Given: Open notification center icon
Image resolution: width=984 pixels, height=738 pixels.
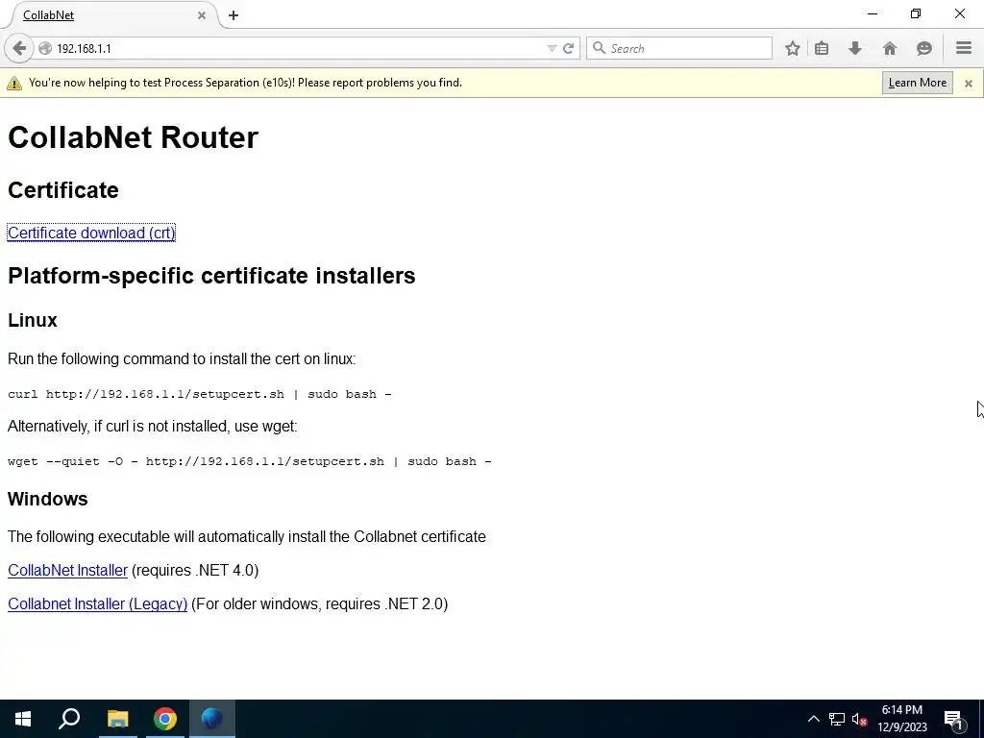Looking at the screenshot, I should click(x=953, y=719).
